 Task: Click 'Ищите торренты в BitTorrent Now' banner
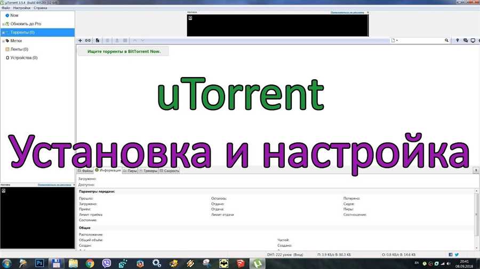pyautogui.click(x=123, y=51)
